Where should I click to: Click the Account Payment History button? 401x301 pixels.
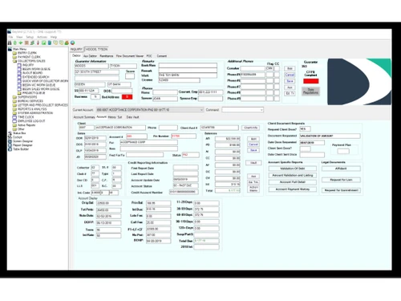(293, 189)
